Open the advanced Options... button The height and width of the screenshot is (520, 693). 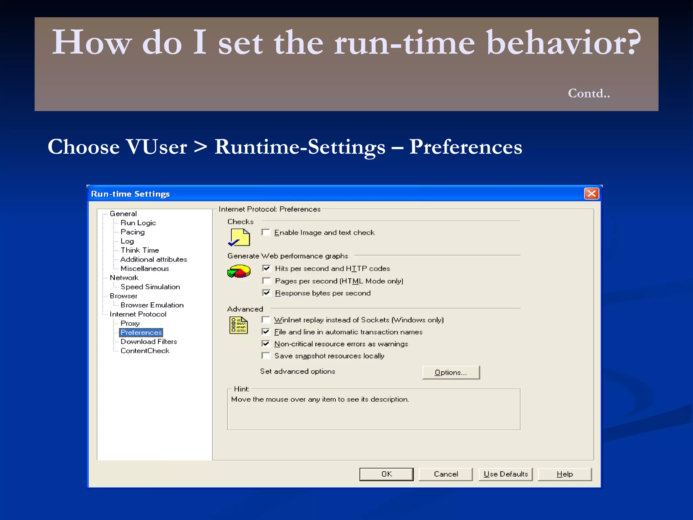pyautogui.click(x=451, y=372)
